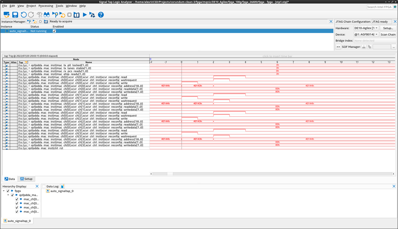Open the Tools menu
Image resolution: width=398 pixels, height=229 pixels.
tap(59, 6)
